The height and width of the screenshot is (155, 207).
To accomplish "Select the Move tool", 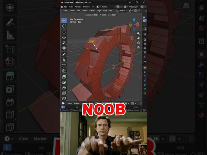I will 64,32.
